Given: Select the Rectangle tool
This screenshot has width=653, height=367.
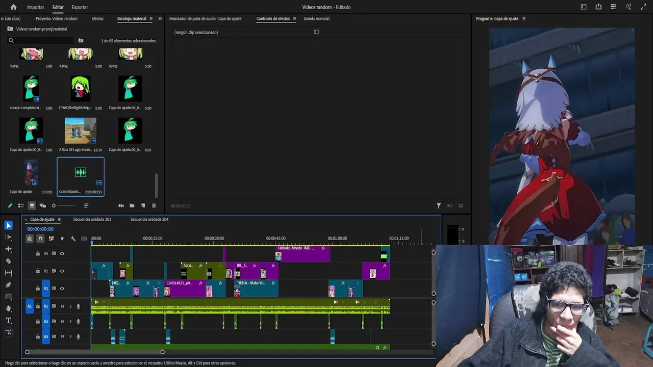Looking at the screenshot, I should (8, 297).
